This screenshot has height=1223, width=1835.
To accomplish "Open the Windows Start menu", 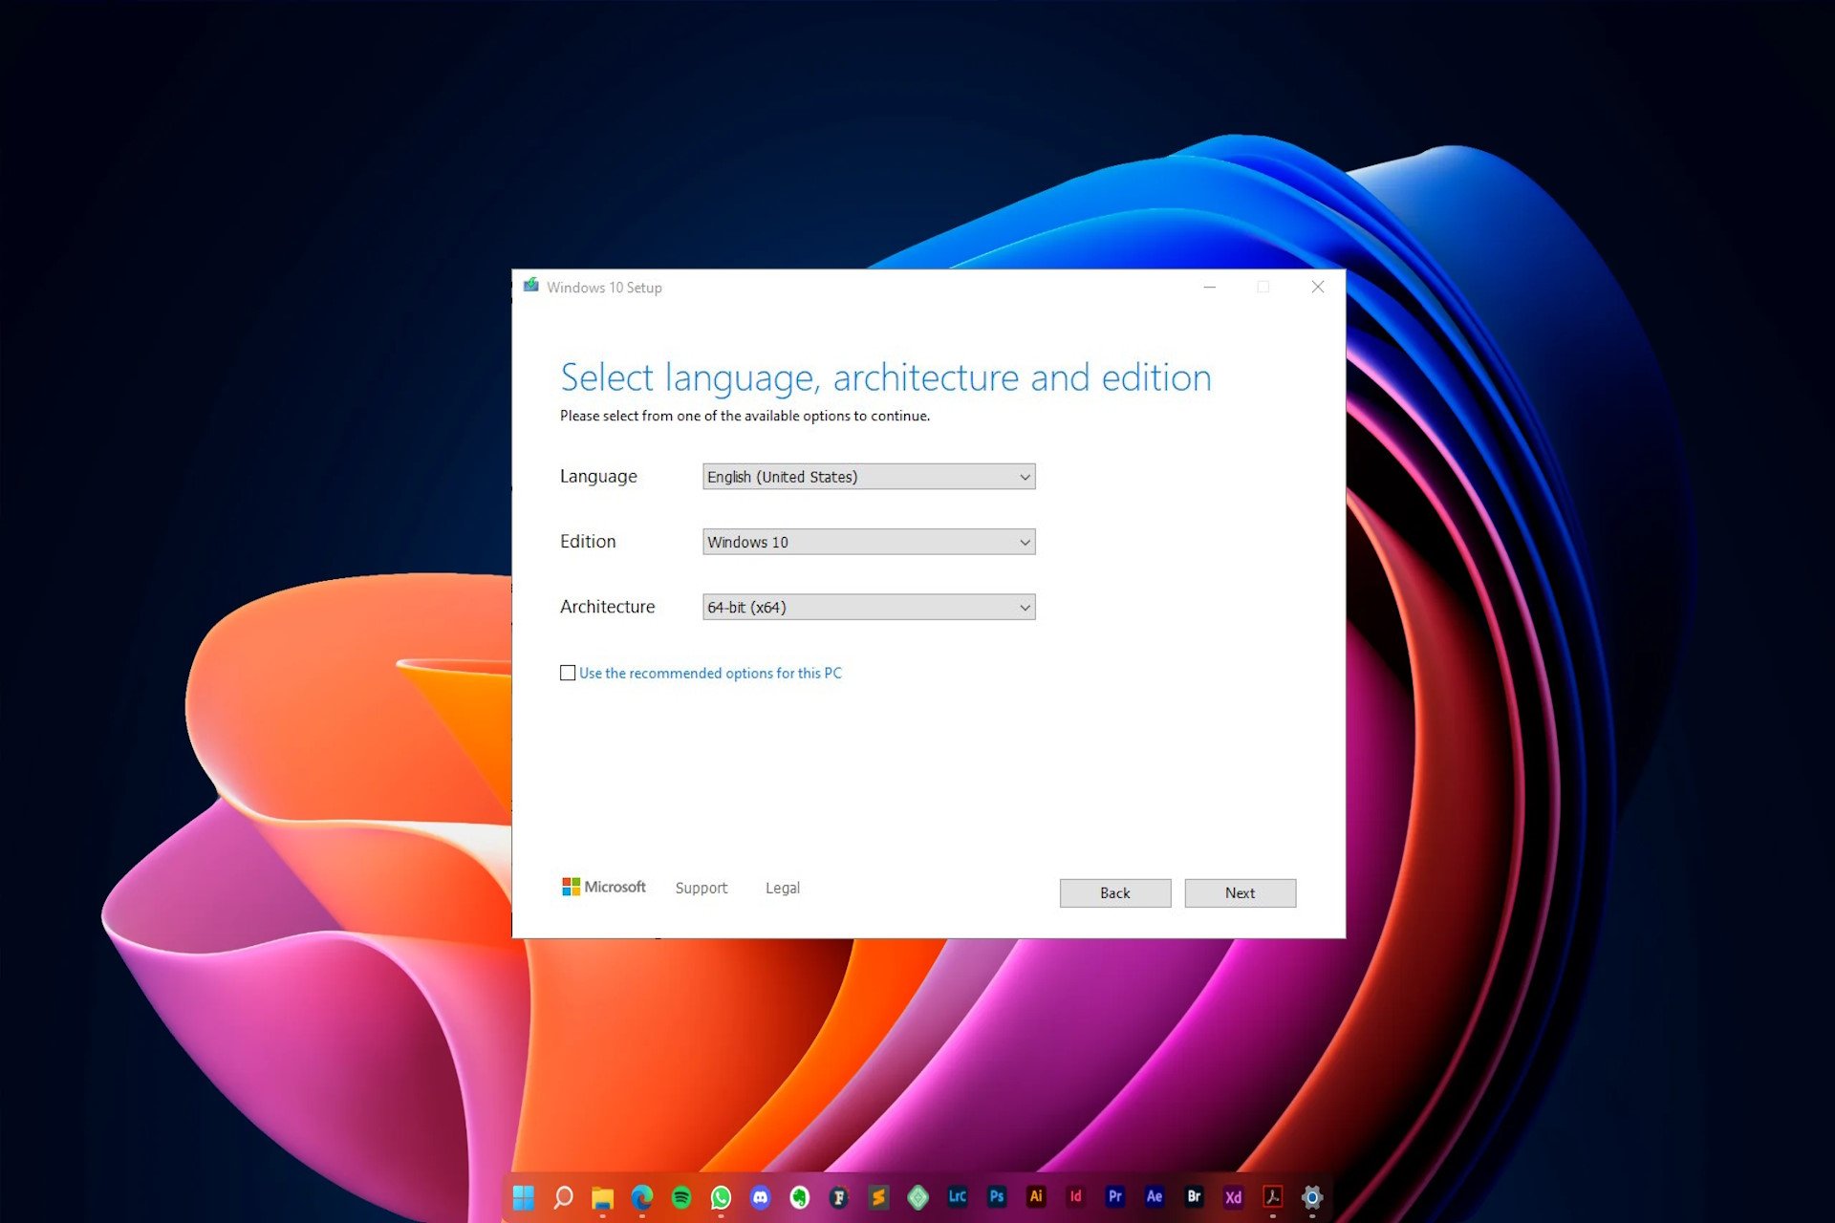I will [524, 1196].
